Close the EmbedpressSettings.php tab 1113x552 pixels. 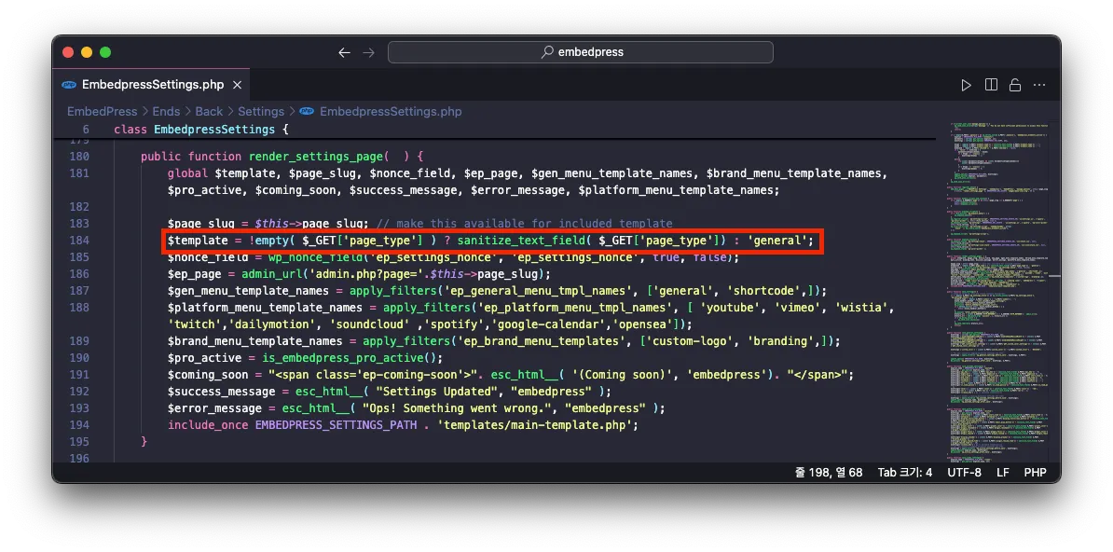click(x=237, y=85)
